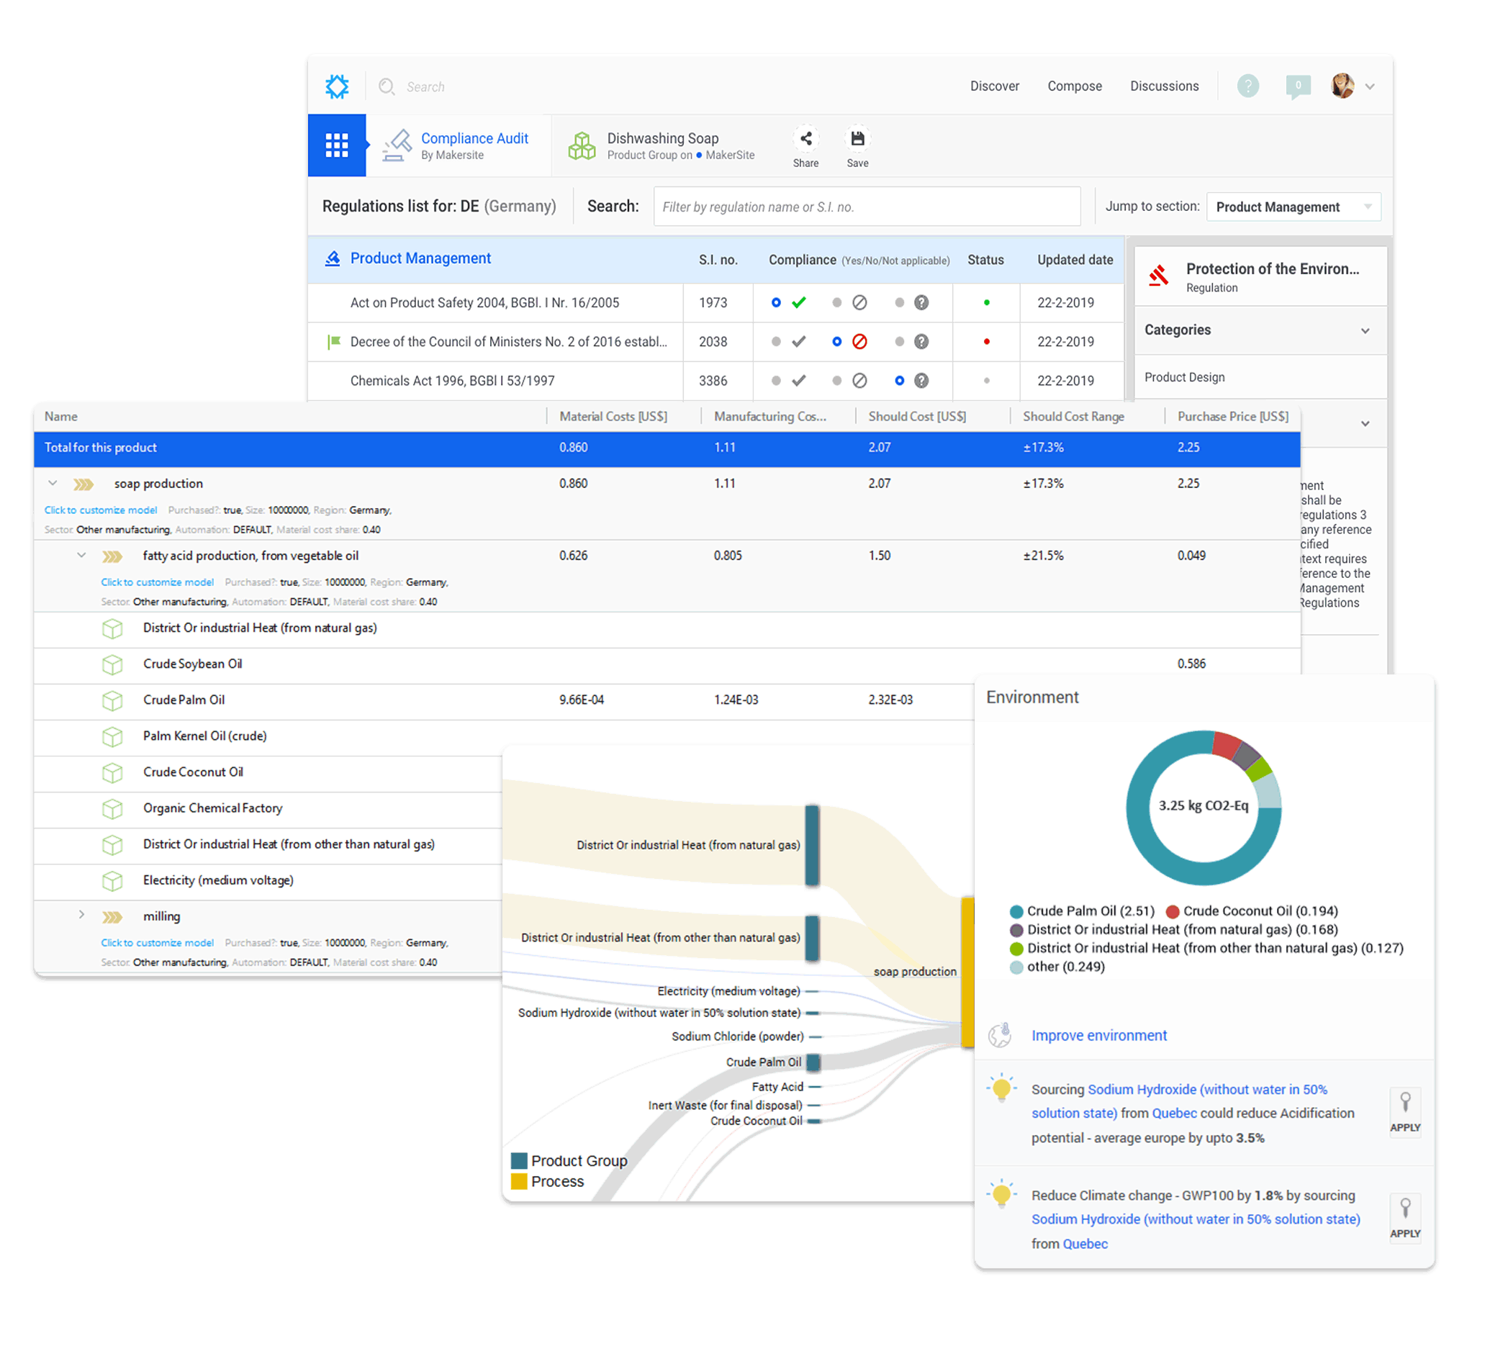The width and height of the screenshot is (1490, 1346).
Task: Open the Discover menu item
Action: [x=994, y=86]
